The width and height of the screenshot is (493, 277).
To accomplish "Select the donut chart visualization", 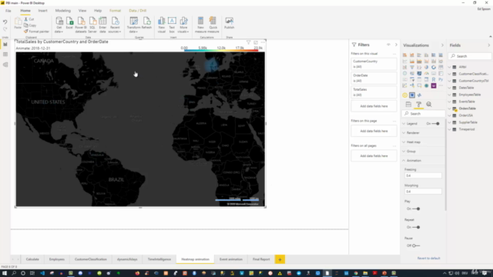I will (434, 67).
